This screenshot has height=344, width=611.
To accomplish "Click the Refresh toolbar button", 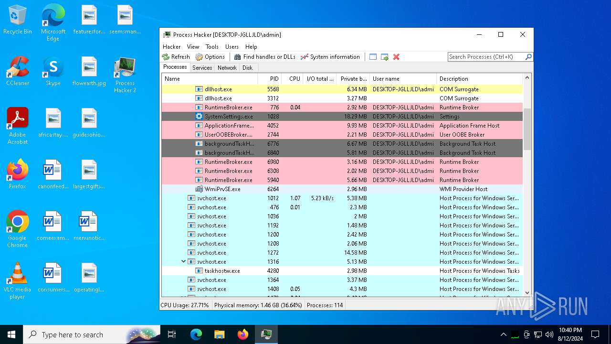I will pyautogui.click(x=176, y=57).
